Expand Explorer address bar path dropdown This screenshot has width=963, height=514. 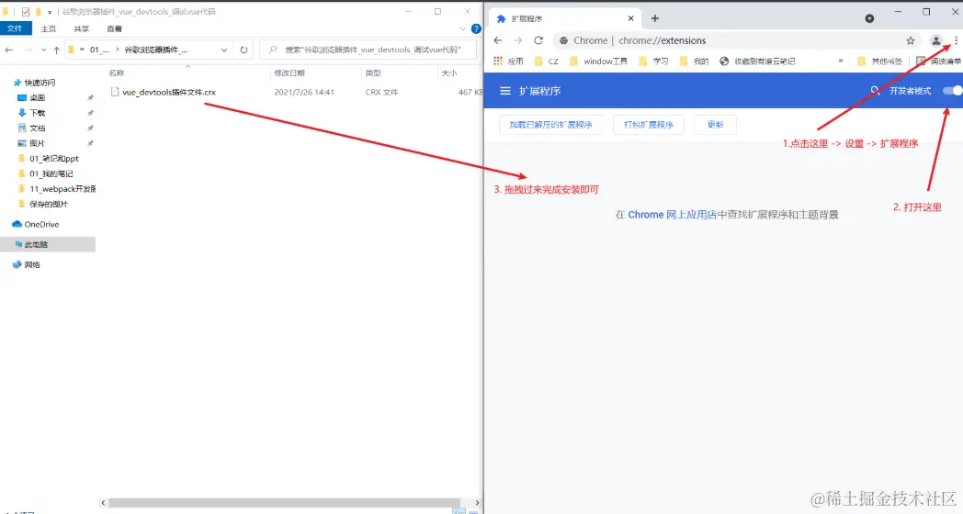(223, 50)
